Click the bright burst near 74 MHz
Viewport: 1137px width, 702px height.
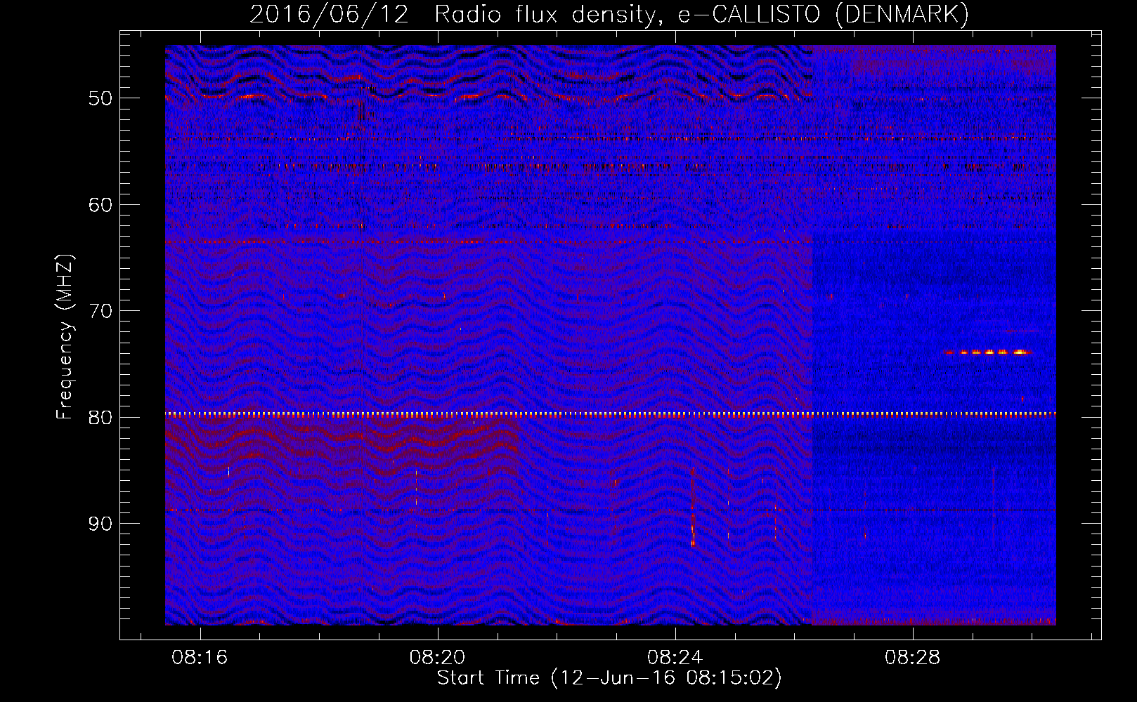989,352
